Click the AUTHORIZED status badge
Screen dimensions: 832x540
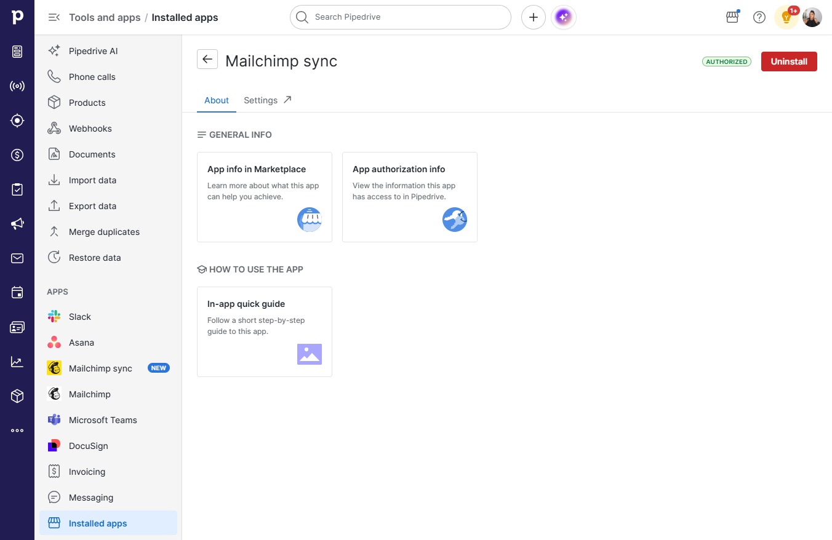[727, 62]
